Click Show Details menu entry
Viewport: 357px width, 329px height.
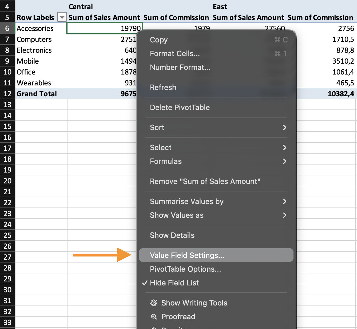click(x=172, y=235)
